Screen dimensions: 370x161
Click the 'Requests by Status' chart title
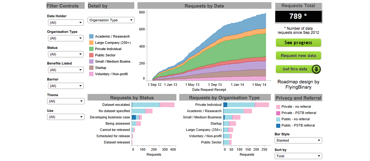pos(132,98)
